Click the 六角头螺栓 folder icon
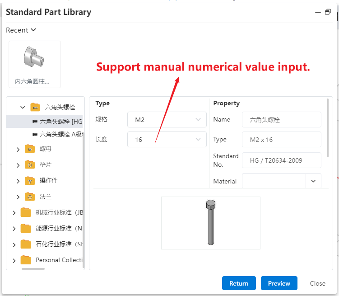 (35, 107)
